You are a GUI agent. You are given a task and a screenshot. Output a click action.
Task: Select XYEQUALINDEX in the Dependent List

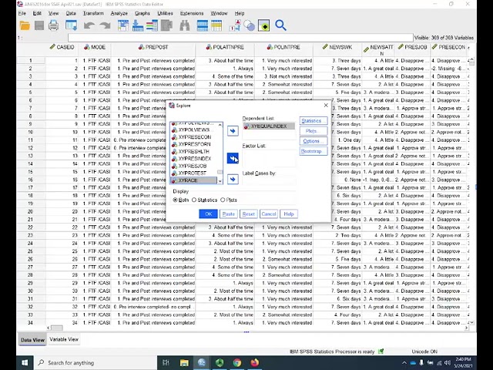[x=269, y=126]
